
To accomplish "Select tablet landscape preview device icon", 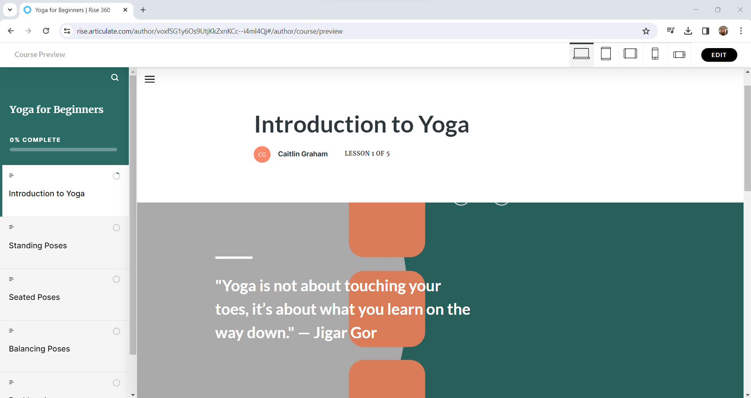I will click(630, 54).
